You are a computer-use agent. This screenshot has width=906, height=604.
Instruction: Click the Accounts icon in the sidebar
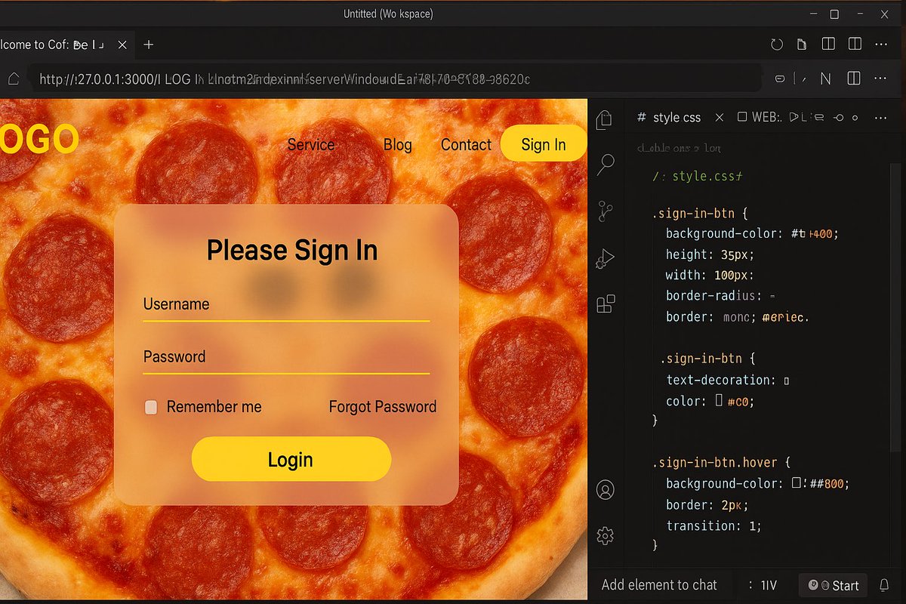coord(605,489)
